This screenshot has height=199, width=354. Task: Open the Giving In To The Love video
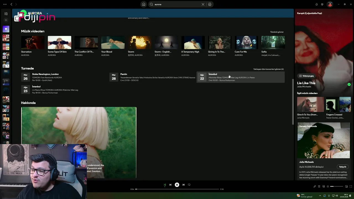tap(220, 42)
